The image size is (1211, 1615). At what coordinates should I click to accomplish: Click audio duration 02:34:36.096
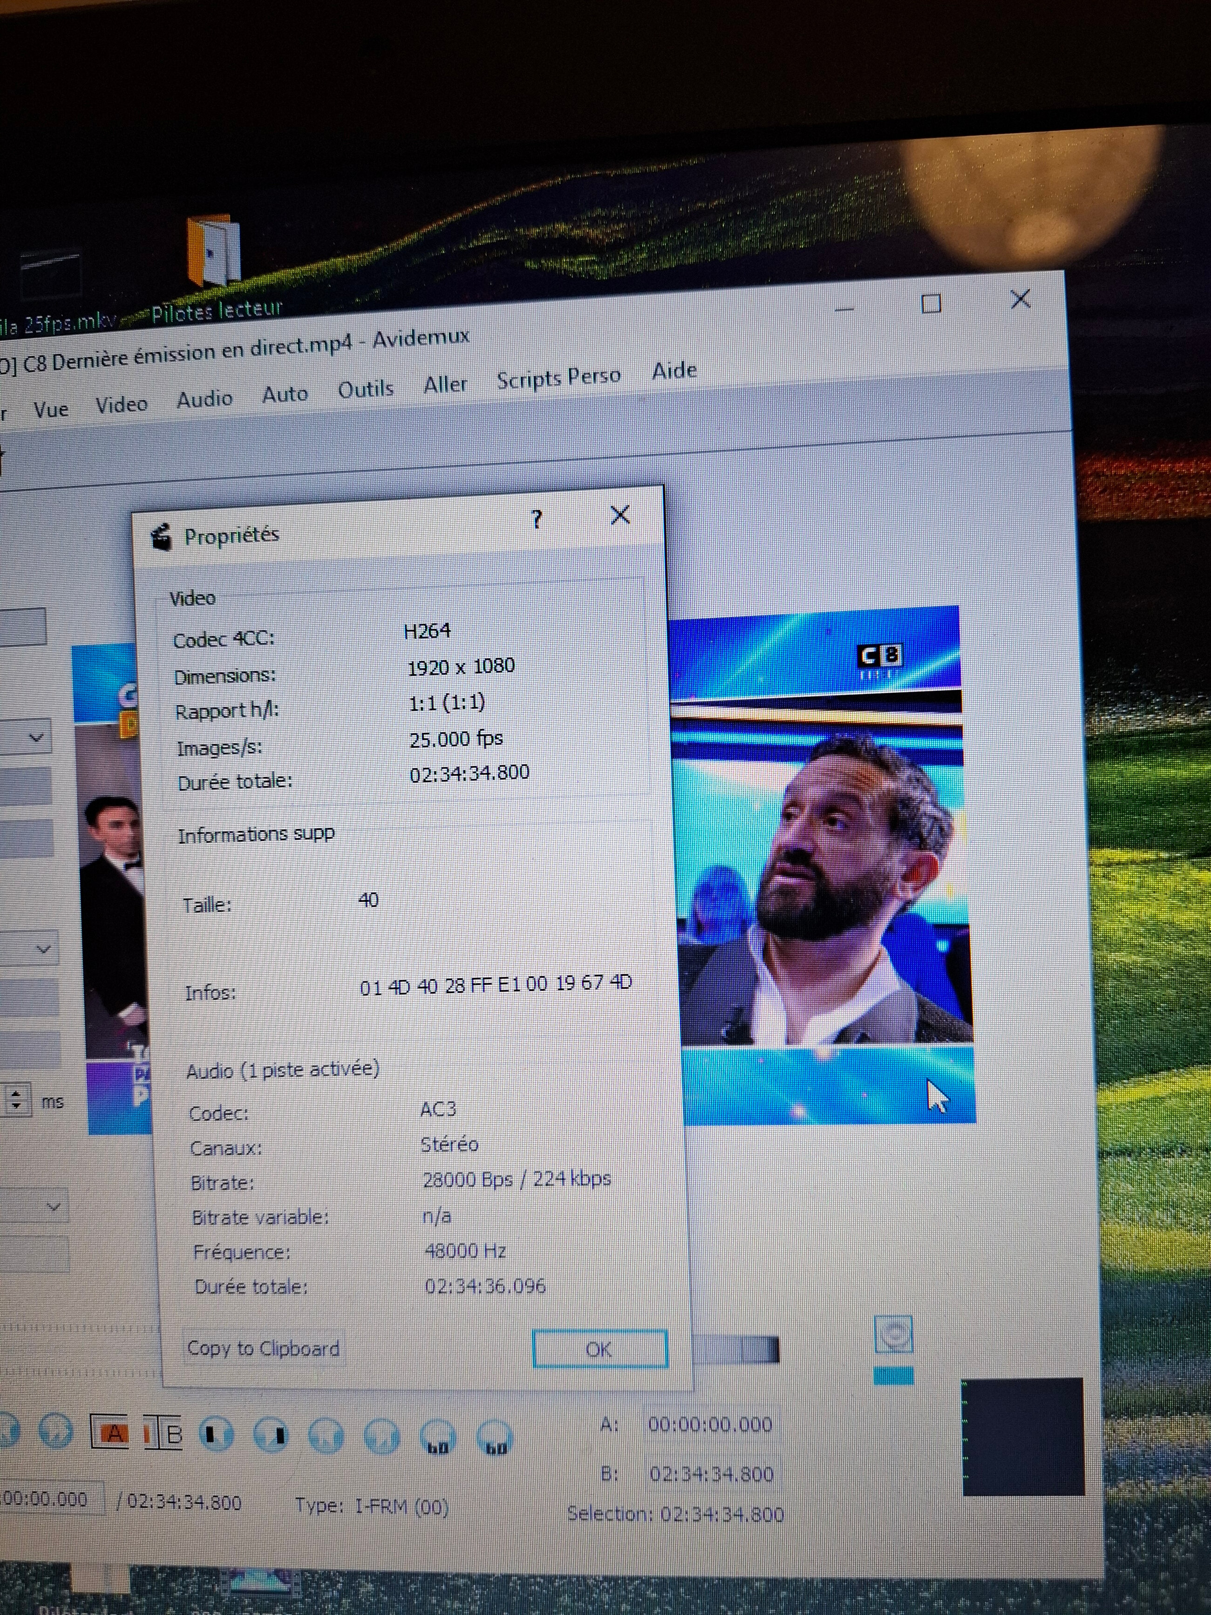point(485,1286)
